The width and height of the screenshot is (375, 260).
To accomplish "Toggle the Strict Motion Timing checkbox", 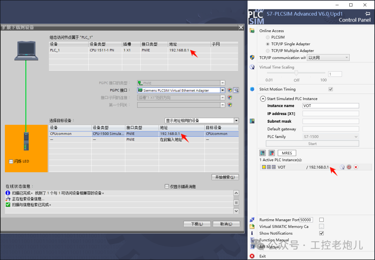I will tap(331, 89).
